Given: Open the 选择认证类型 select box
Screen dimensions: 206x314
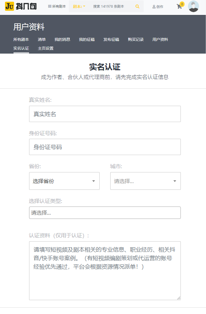Looking at the screenshot, I should pyautogui.click(x=105, y=213).
